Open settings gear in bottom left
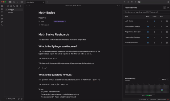This screenshot has height=101, width=170. (x=22, y=99)
